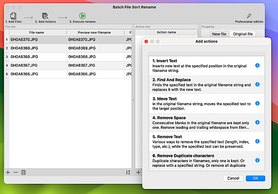Click the A-Z sort icon
278x194 pixels.
(128, 172)
